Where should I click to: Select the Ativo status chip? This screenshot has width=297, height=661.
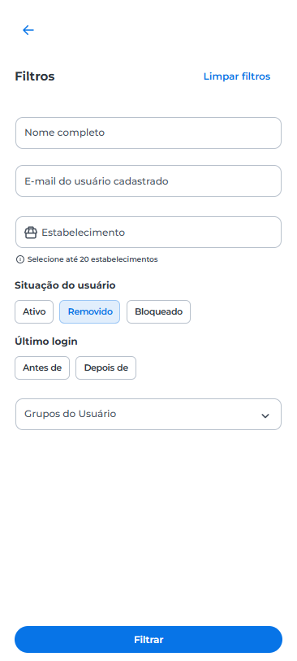pyautogui.click(x=34, y=312)
